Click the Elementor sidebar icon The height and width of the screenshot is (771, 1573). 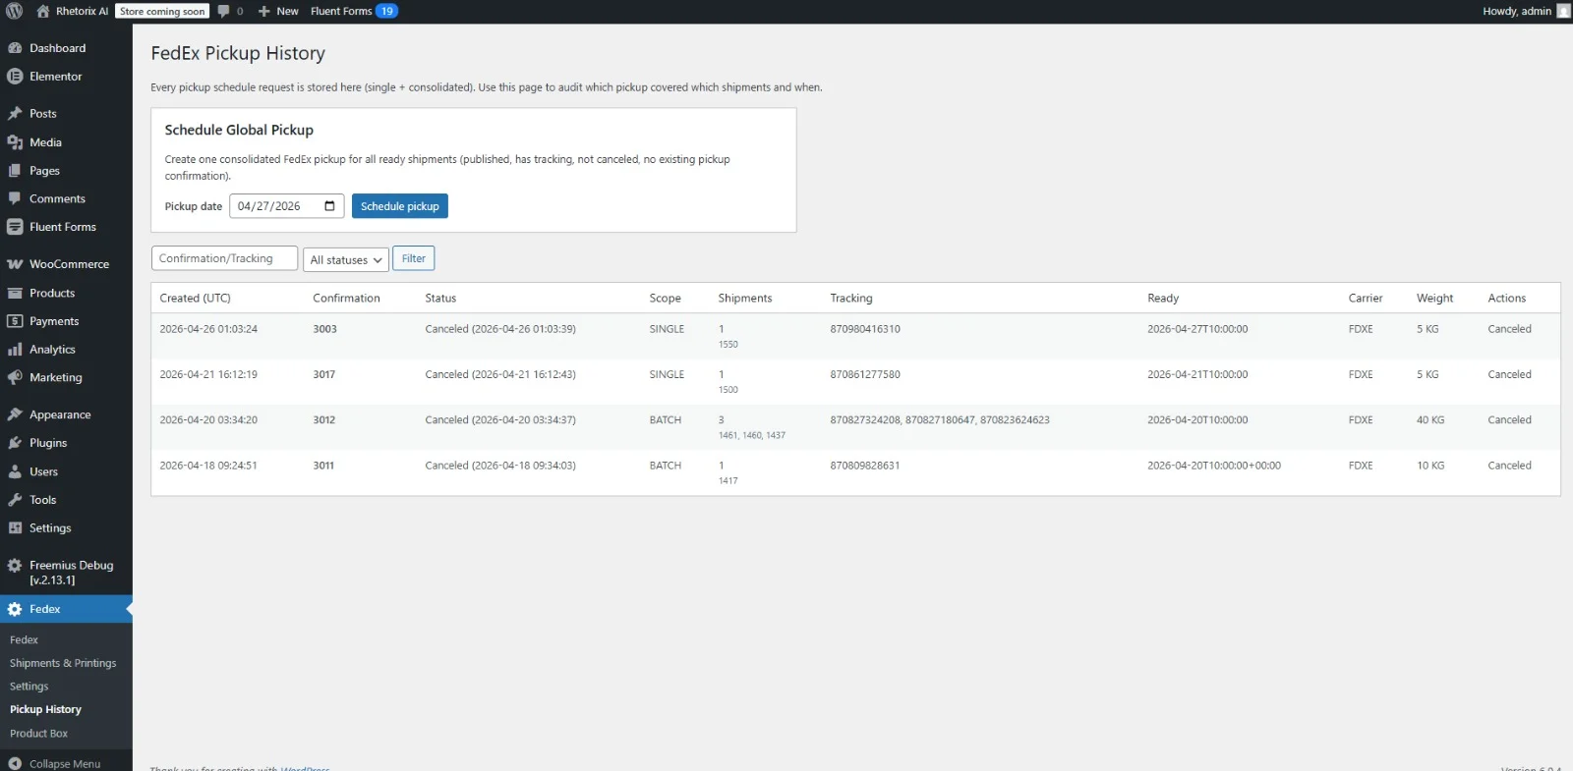tap(15, 77)
